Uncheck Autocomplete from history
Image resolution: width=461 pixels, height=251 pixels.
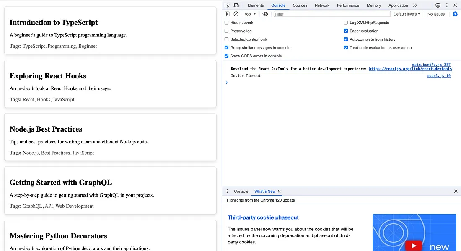coord(346,39)
